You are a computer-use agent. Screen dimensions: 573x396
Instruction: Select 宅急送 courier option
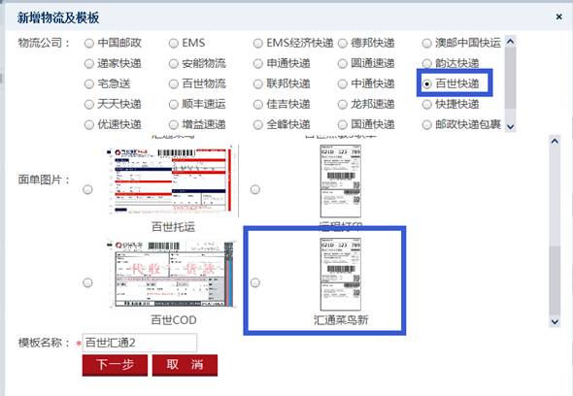[89, 84]
